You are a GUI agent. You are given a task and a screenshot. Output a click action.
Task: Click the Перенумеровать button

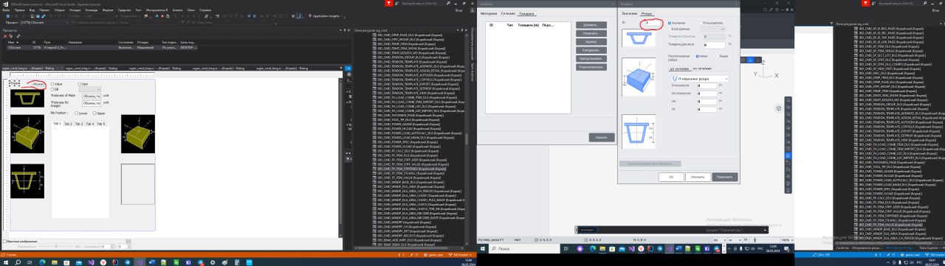pos(591,67)
